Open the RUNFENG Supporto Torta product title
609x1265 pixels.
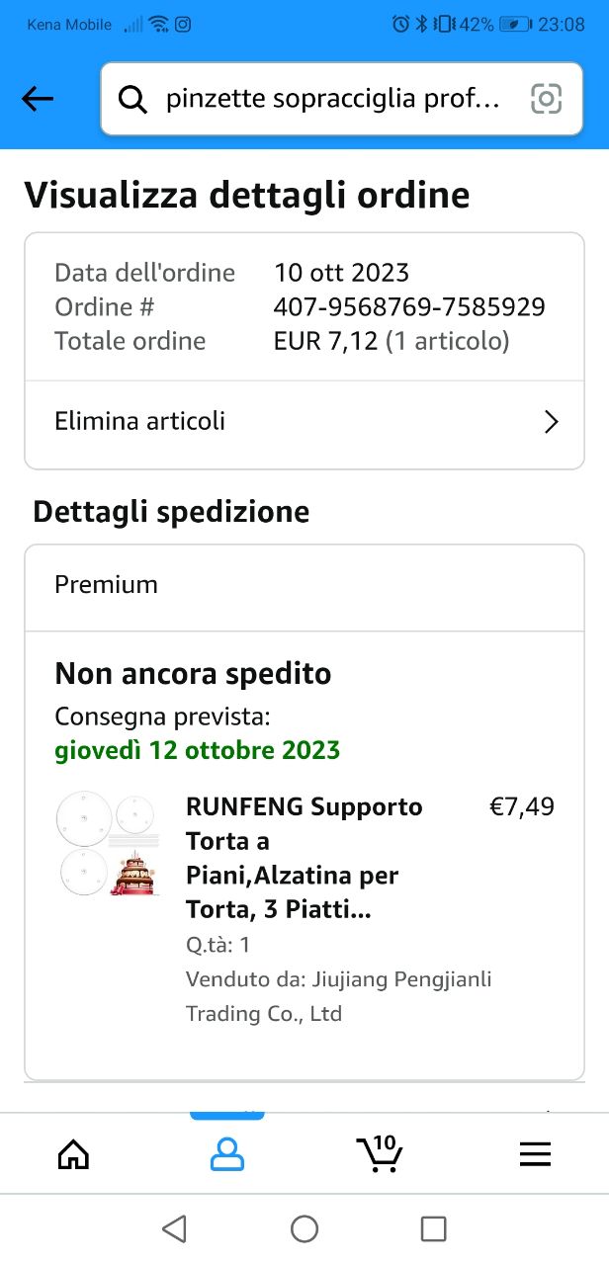304,858
